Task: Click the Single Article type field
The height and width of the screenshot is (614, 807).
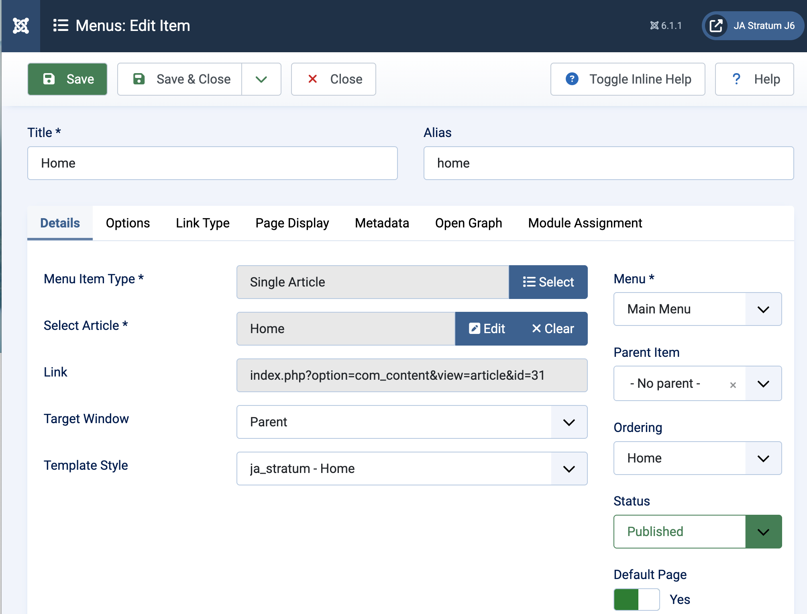Action: coord(373,282)
